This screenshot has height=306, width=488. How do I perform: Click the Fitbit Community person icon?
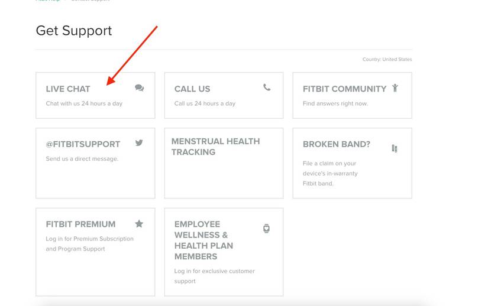[x=395, y=88]
